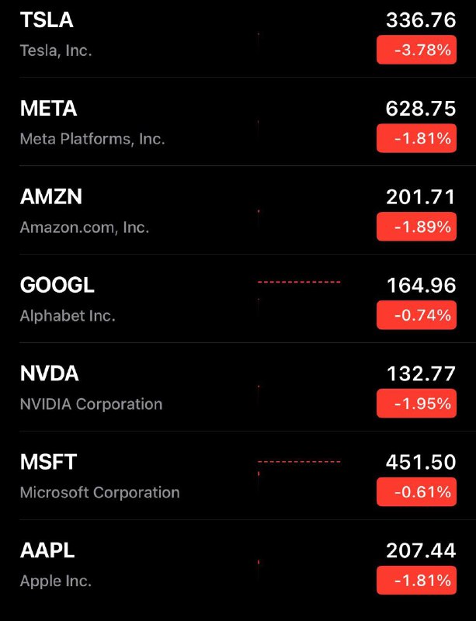The image size is (476, 621).
Task: Tap the AAPL -1.81% change badge
Action: pyautogui.click(x=416, y=580)
